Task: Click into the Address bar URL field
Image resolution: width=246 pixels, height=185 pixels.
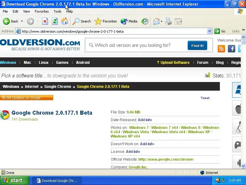Action: [114, 31]
